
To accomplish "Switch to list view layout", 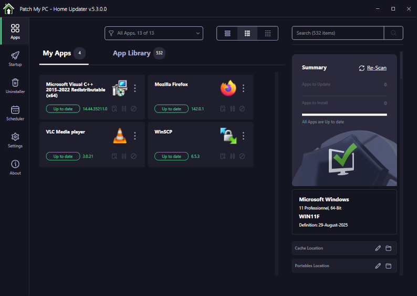I will (227, 33).
